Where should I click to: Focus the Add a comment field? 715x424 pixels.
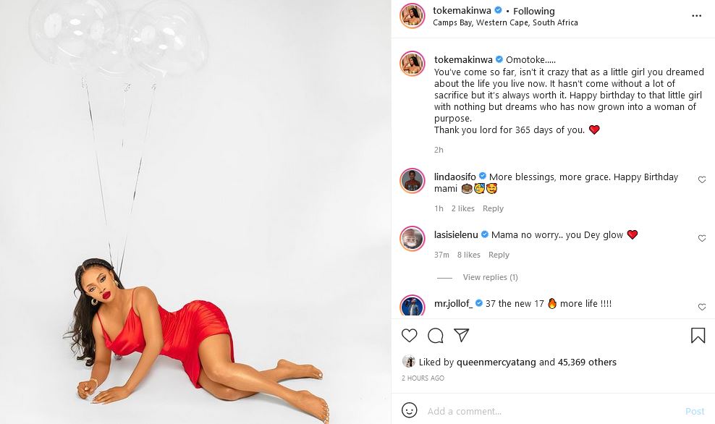pos(551,411)
